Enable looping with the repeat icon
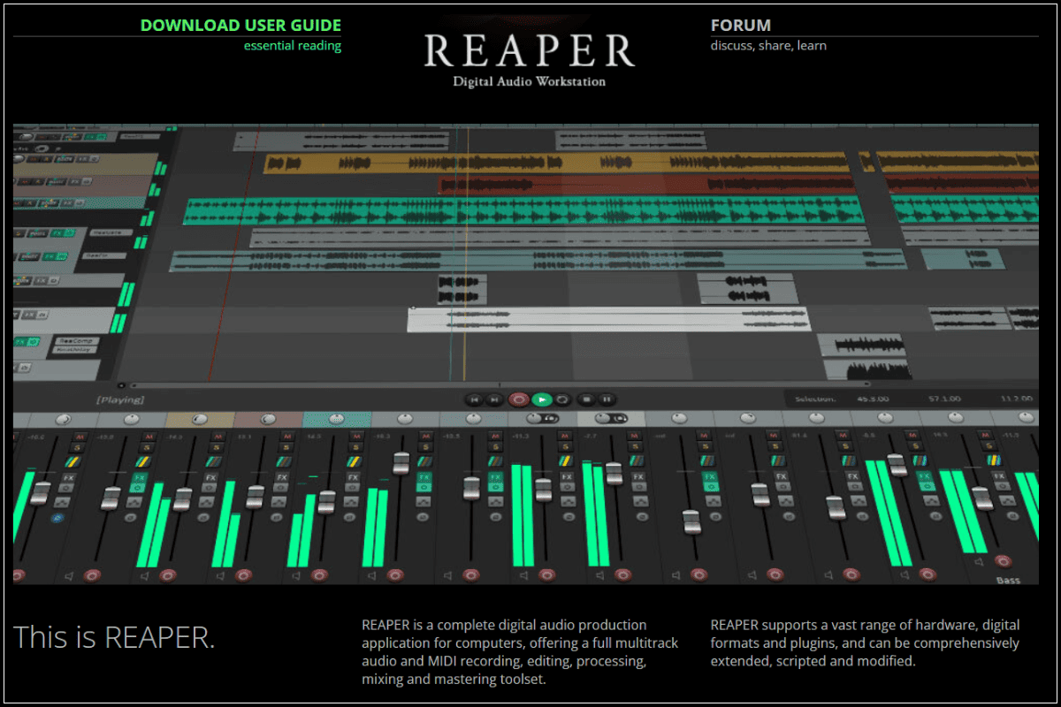Image resolution: width=1061 pixels, height=707 pixels. coord(561,399)
